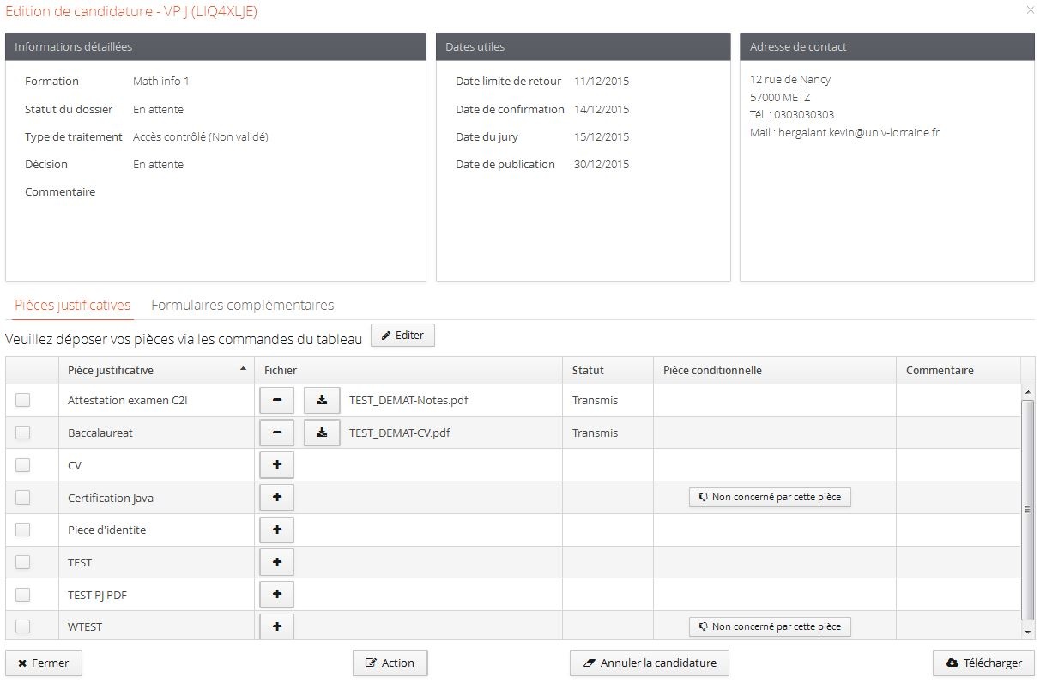Open the Pièces justificatives tab
This screenshot has height=684, width=1040.
pyautogui.click(x=72, y=306)
